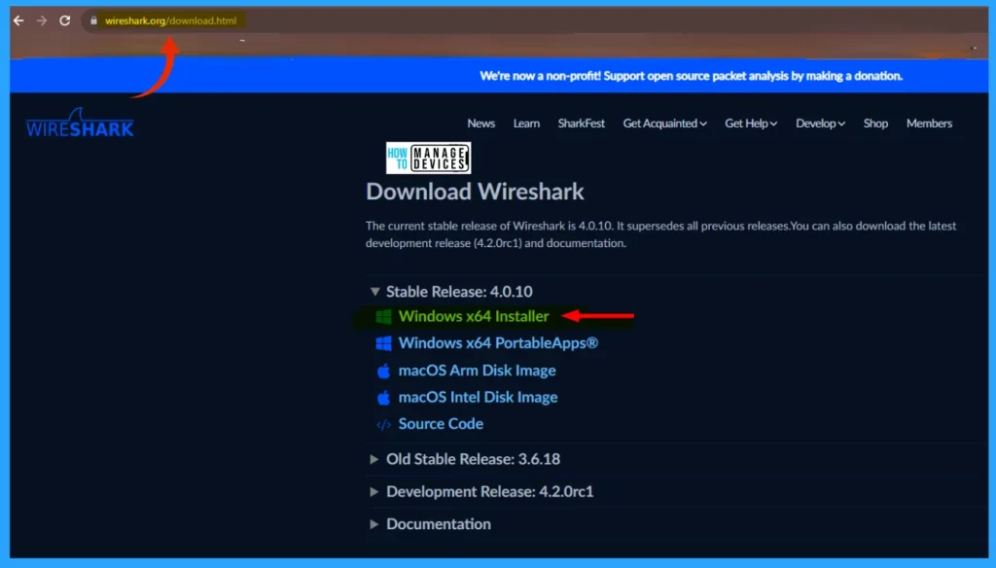The height and width of the screenshot is (568, 996).
Task: Click the Apple icon beside macOS Arm
Action: [383, 371]
